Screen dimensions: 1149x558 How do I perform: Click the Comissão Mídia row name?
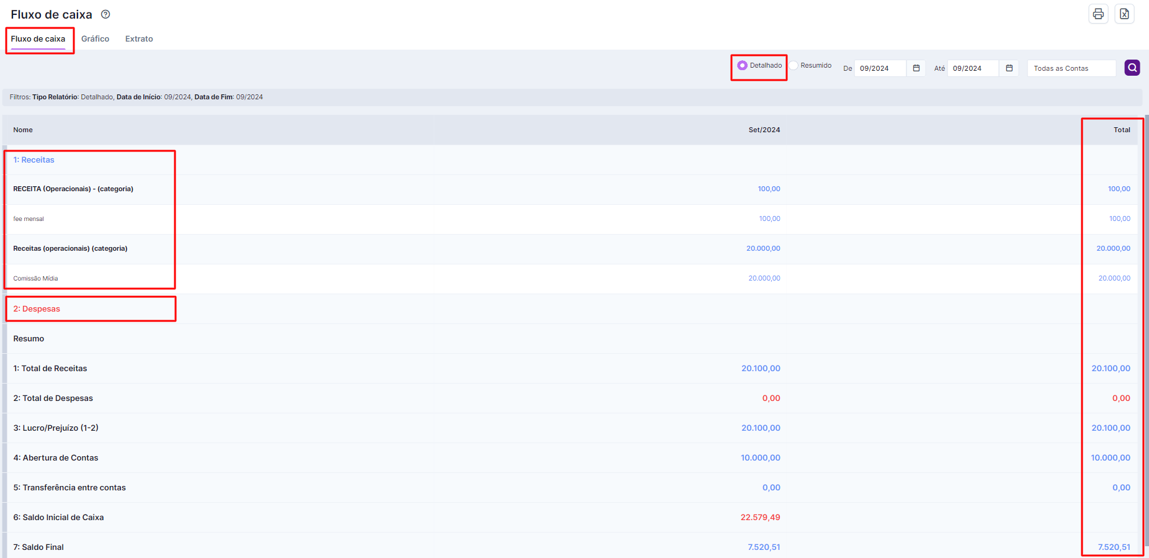(35, 279)
